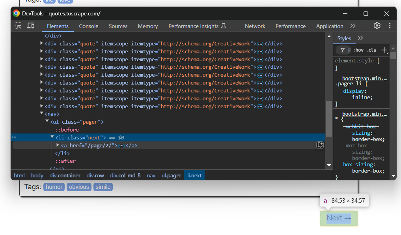Screen dimensions: 401x235
Task: Click the Performance insights flask icon
Action: 224,26
